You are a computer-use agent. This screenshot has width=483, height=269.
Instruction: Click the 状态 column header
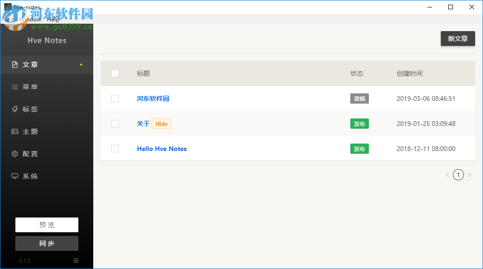(x=357, y=73)
